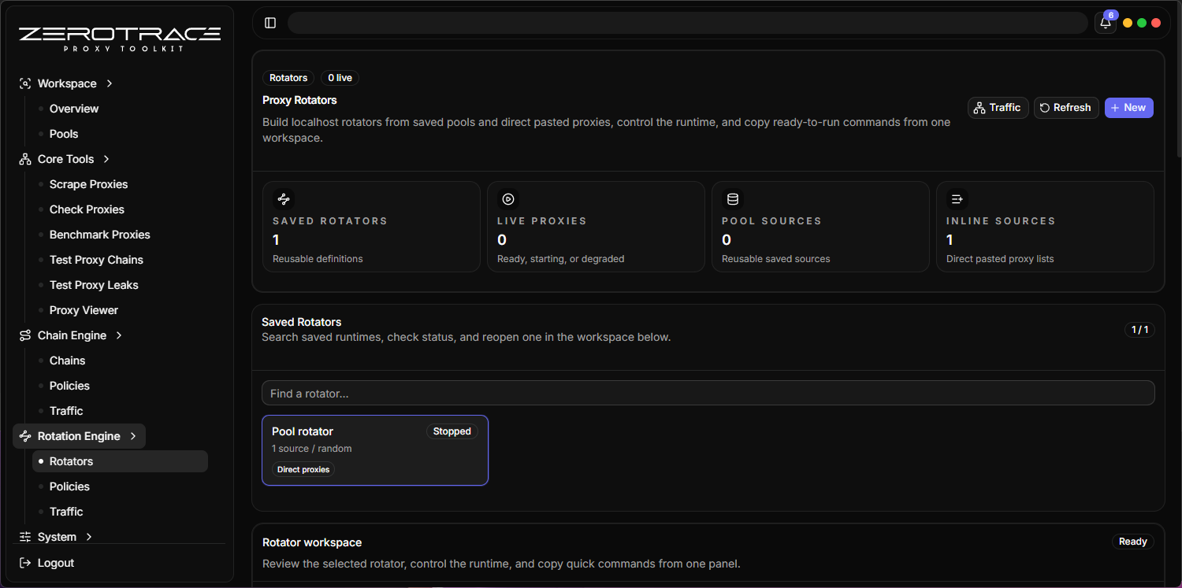The height and width of the screenshot is (588, 1182).
Task: Click the Pool Sources database icon
Action: [733, 199]
